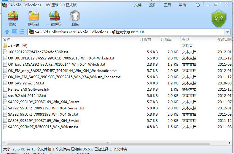
Task: Open the Help (帮助) menu
Action: pyautogui.click(x=182, y=5)
